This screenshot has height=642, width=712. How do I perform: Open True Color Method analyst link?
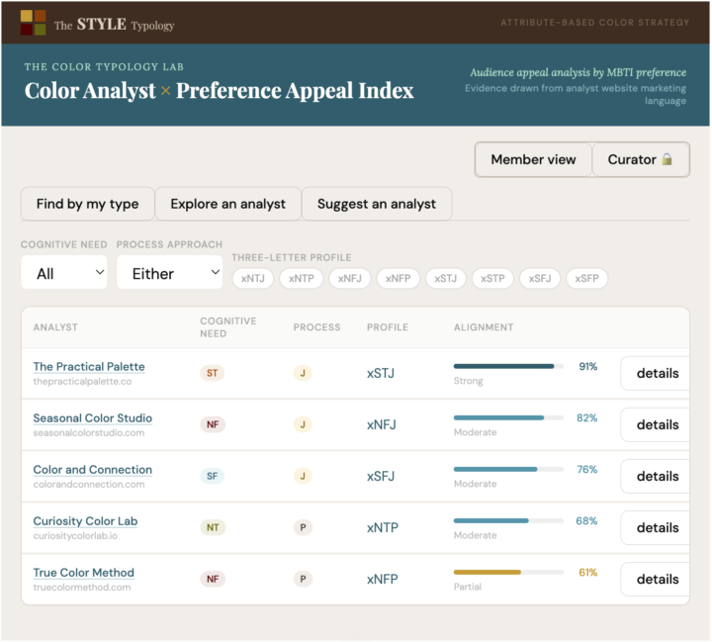(83, 573)
